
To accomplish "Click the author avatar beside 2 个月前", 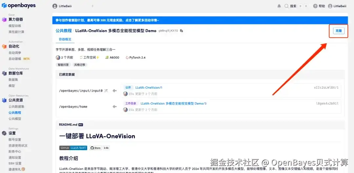I will (58, 58).
